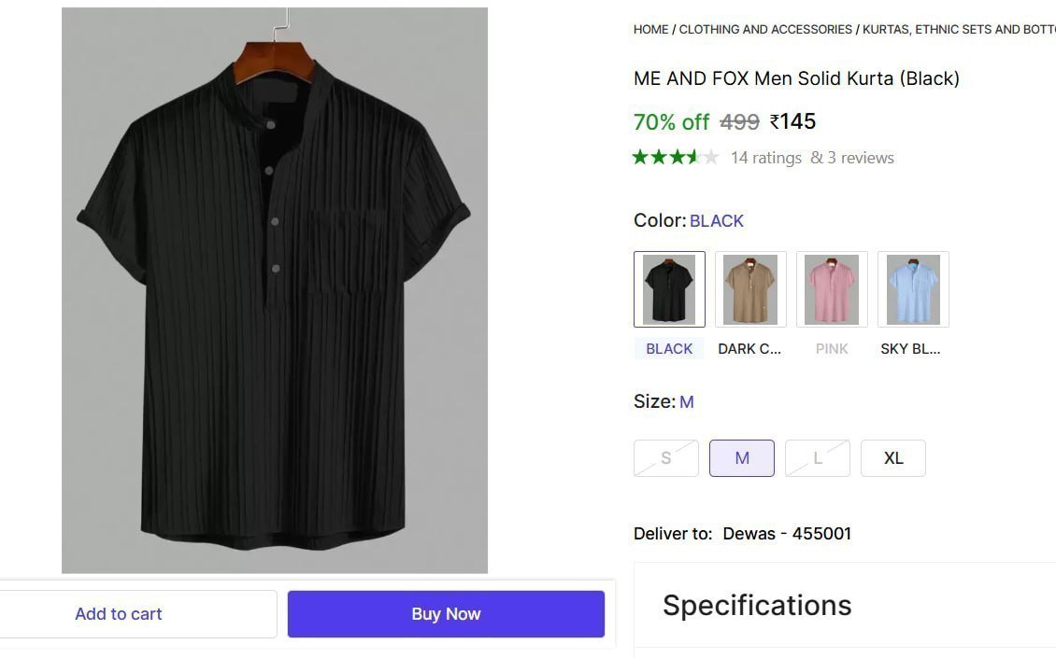Select size M option

(742, 458)
